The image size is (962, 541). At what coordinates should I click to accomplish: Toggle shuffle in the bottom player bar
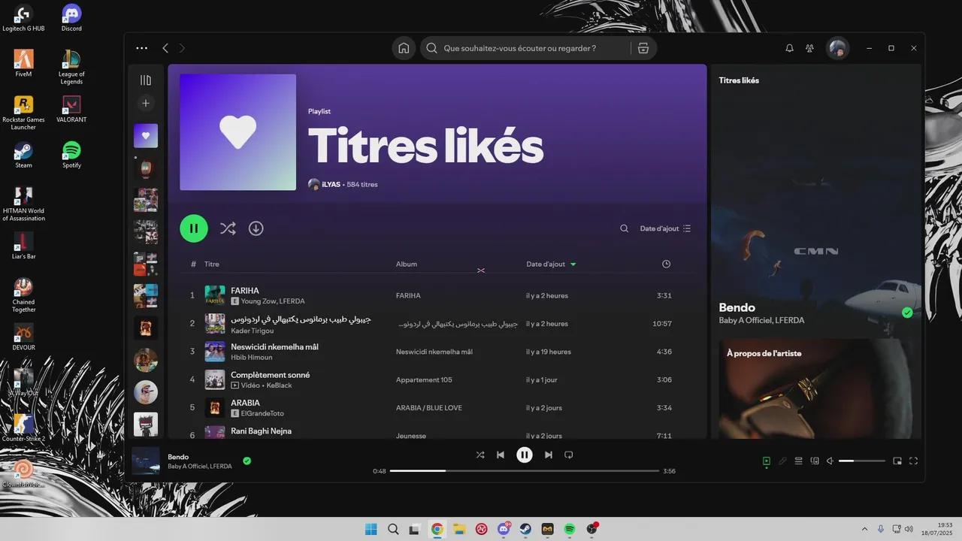pos(480,455)
